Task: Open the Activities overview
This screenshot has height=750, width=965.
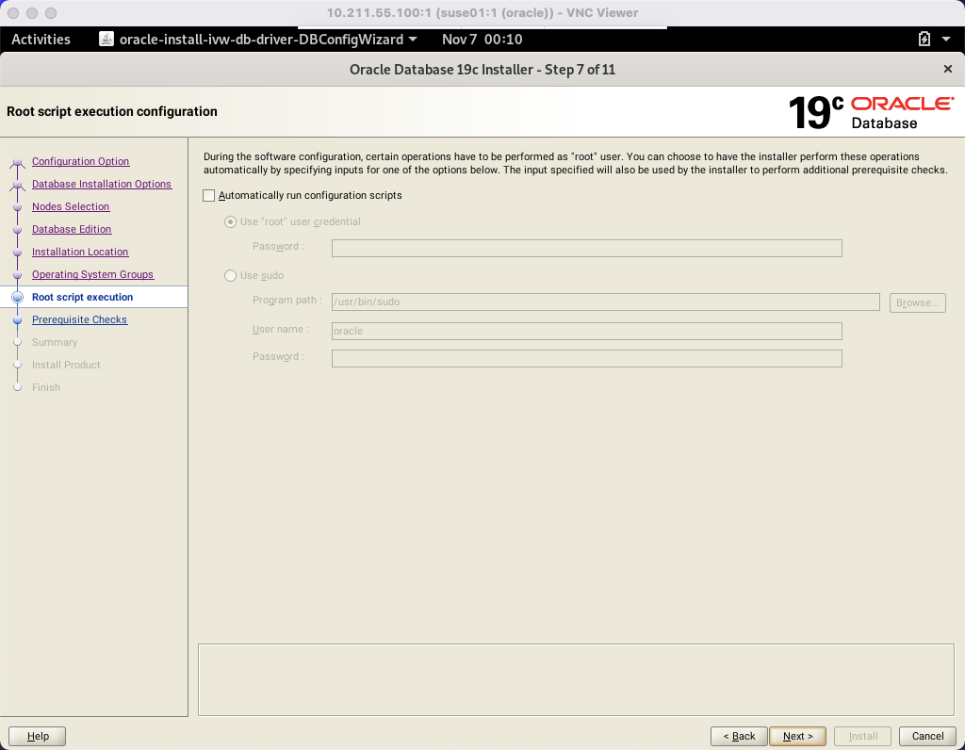Action: click(x=41, y=40)
